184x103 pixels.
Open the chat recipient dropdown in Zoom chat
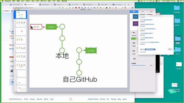click(150, 49)
